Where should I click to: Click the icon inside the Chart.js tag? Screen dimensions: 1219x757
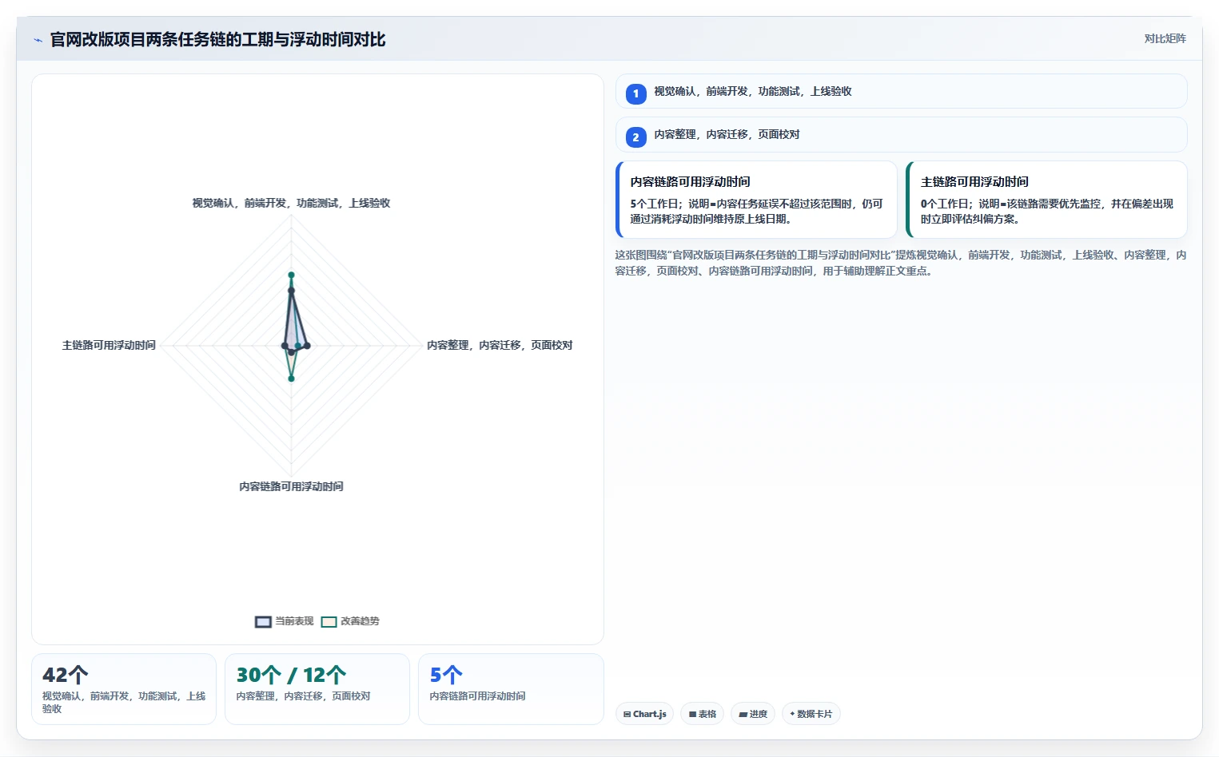[x=627, y=714]
